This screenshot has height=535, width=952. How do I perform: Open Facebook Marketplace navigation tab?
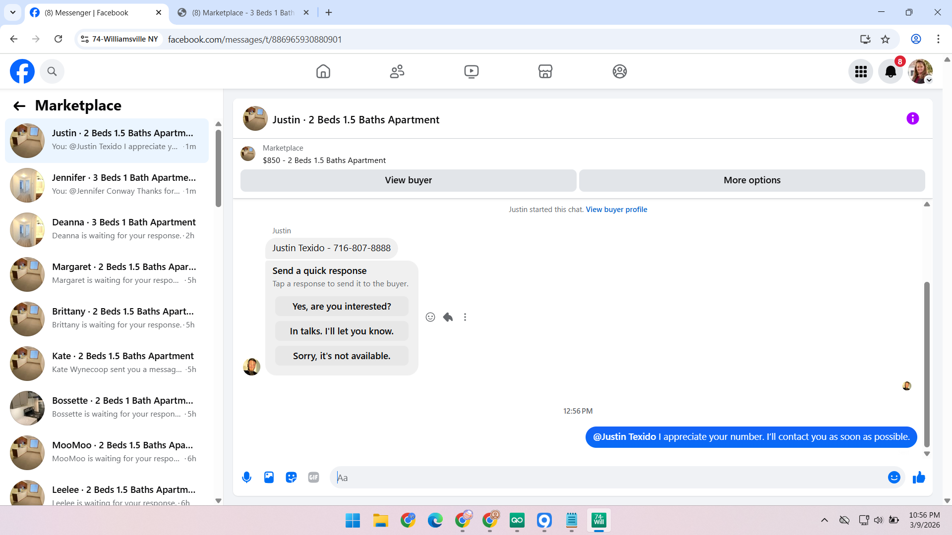[x=545, y=72]
